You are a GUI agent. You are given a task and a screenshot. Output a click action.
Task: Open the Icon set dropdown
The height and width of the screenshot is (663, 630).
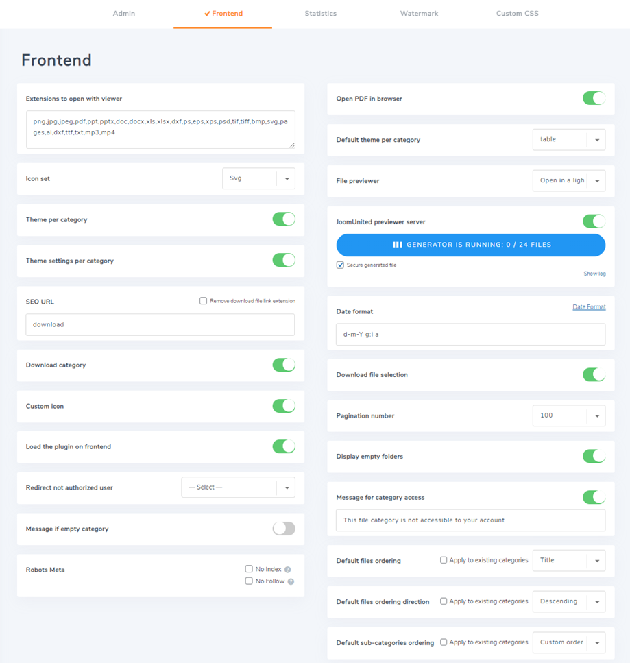tap(258, 178)
